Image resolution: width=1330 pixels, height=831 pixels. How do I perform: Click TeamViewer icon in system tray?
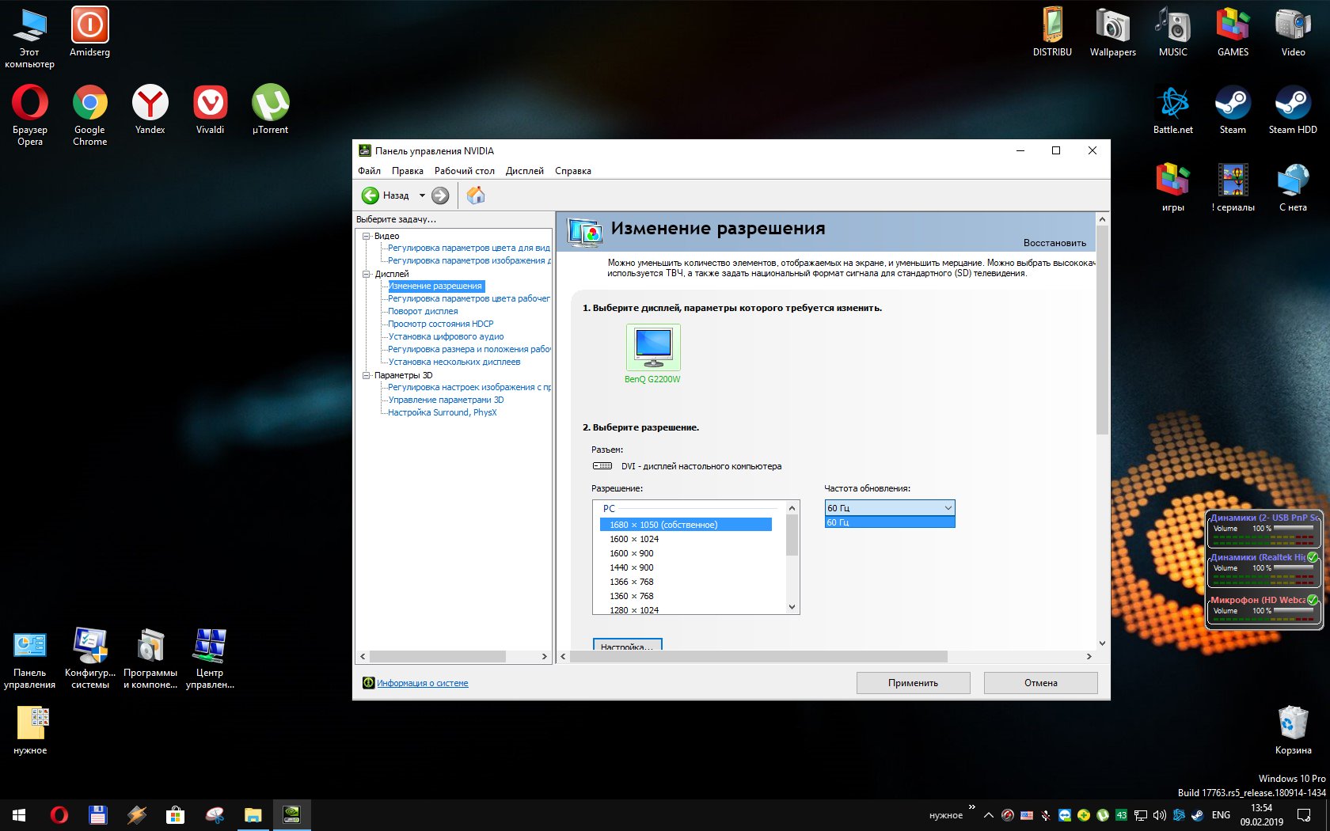click(x=1065, y=815)
